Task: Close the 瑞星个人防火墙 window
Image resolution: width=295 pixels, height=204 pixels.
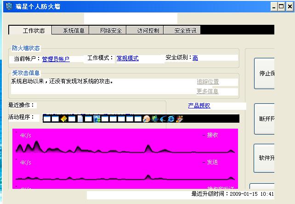Action: tap(289, 7)
